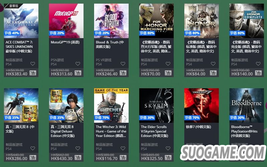Add The Witcher 3 GOTY to cart
Screen dimensions: 267x167
point(123,157)
